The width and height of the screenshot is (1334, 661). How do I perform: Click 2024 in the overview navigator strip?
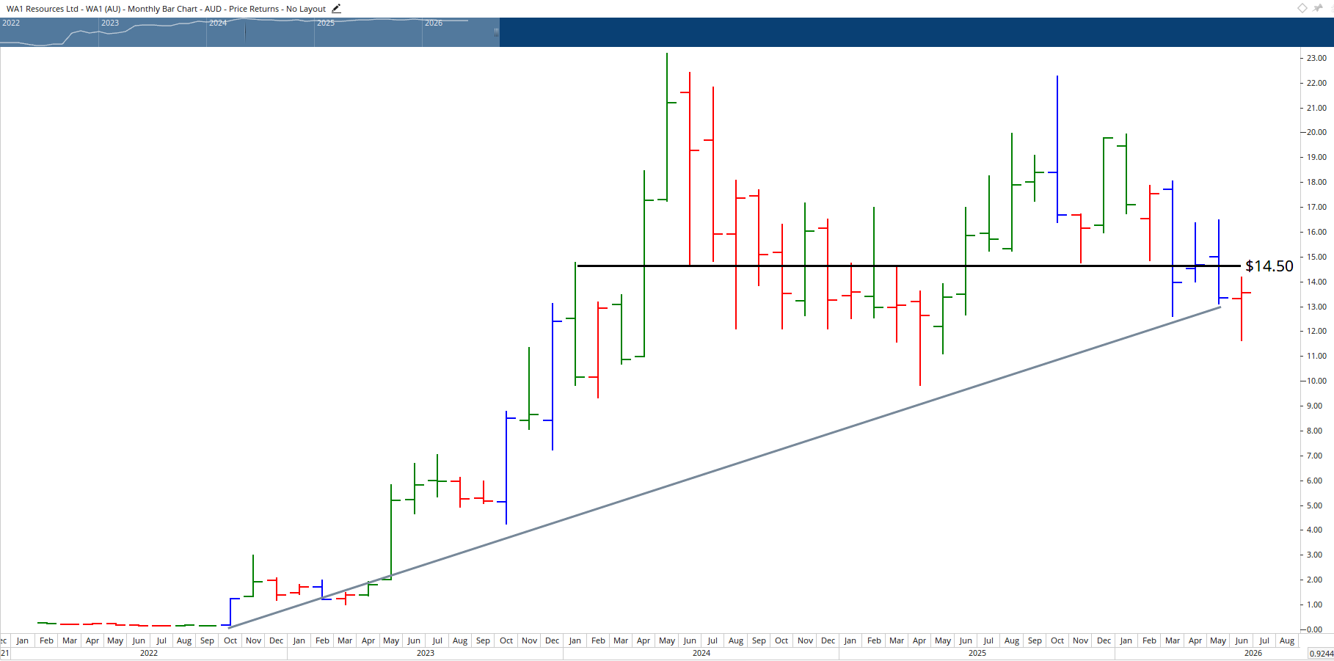[218, 23]
